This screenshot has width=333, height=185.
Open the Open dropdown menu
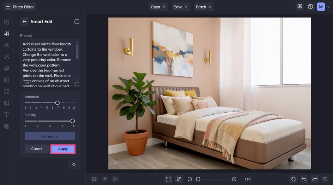point(158,7)
